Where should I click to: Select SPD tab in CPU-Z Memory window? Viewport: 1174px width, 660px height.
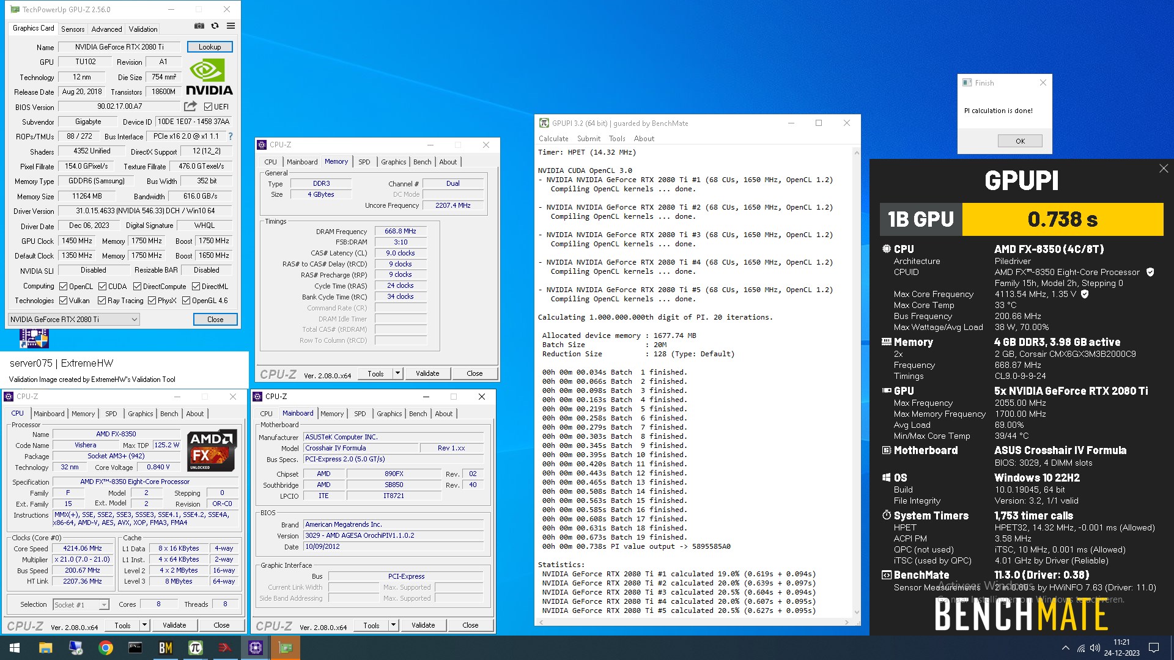point(364,162)
